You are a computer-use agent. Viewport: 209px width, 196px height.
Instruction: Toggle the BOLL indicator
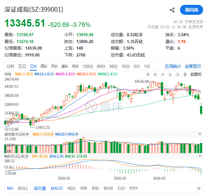23,188
